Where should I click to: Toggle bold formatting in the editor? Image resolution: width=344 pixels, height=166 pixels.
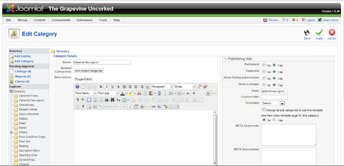(x=101, y=87)
